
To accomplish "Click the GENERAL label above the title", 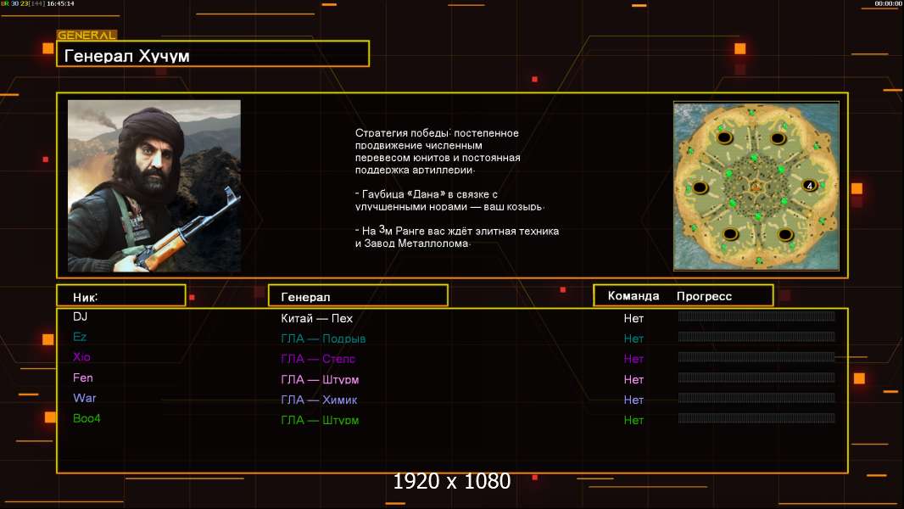I will click(x=86, y=35).
